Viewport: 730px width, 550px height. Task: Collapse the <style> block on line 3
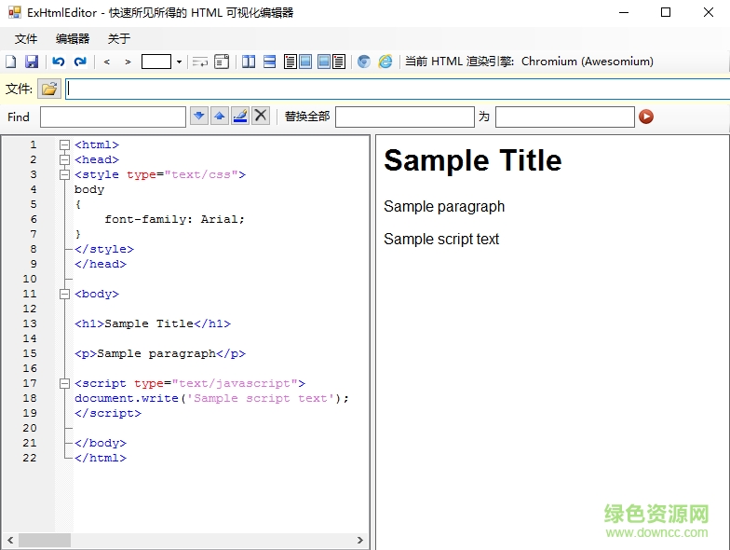click(x=64, y=174)
